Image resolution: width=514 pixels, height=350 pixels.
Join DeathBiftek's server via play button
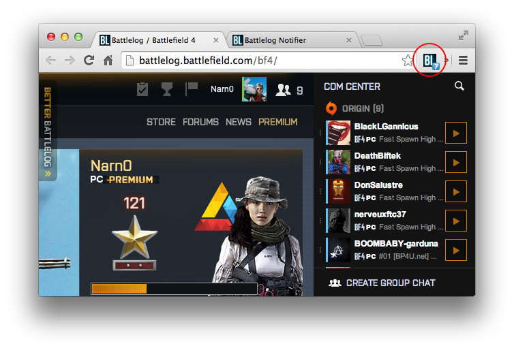coord(455,162)
